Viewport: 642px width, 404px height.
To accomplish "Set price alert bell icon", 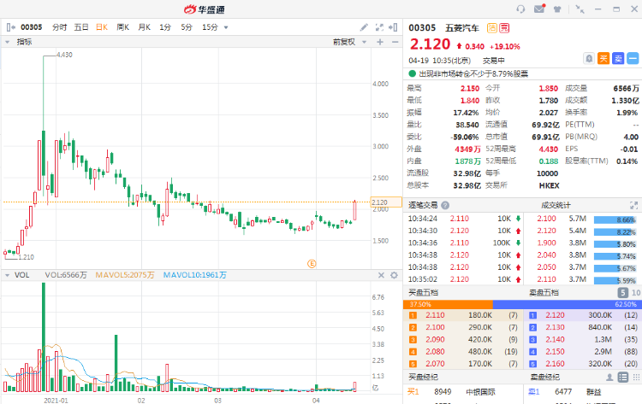I will coord(589,59).
